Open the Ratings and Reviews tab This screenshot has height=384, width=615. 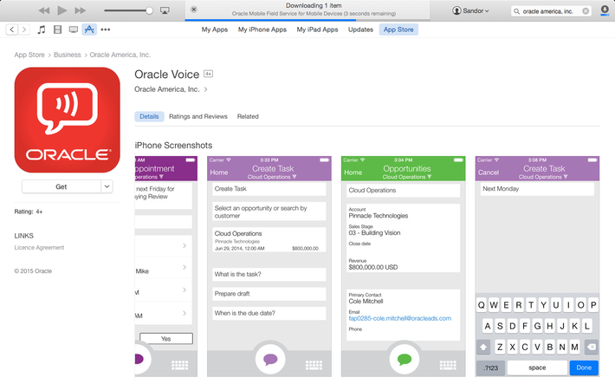point(198,117)
